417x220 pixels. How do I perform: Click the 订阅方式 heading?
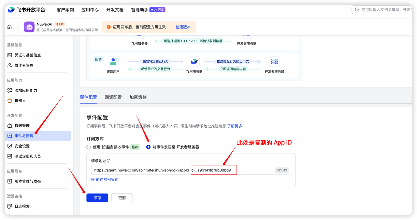click(x=95, y=139)
